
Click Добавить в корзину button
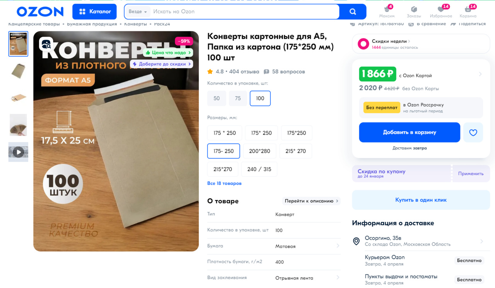pos(410,132)
